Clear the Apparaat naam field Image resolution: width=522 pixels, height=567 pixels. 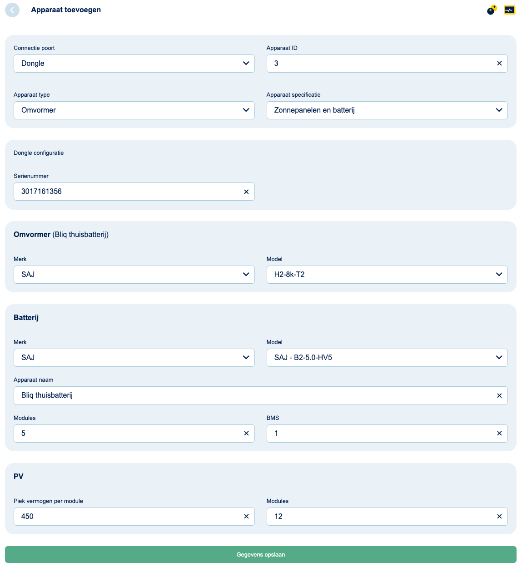click(499, 396)
